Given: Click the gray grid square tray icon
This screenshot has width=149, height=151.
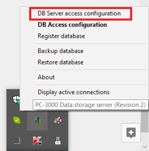Looking at the screenshot, I should [17, 141].
